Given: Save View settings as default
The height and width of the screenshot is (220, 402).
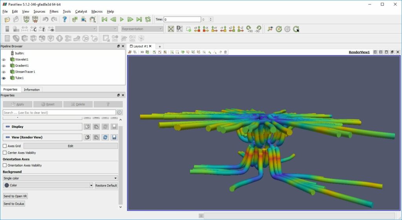Looking at the screenshot, I should [114, 137].
